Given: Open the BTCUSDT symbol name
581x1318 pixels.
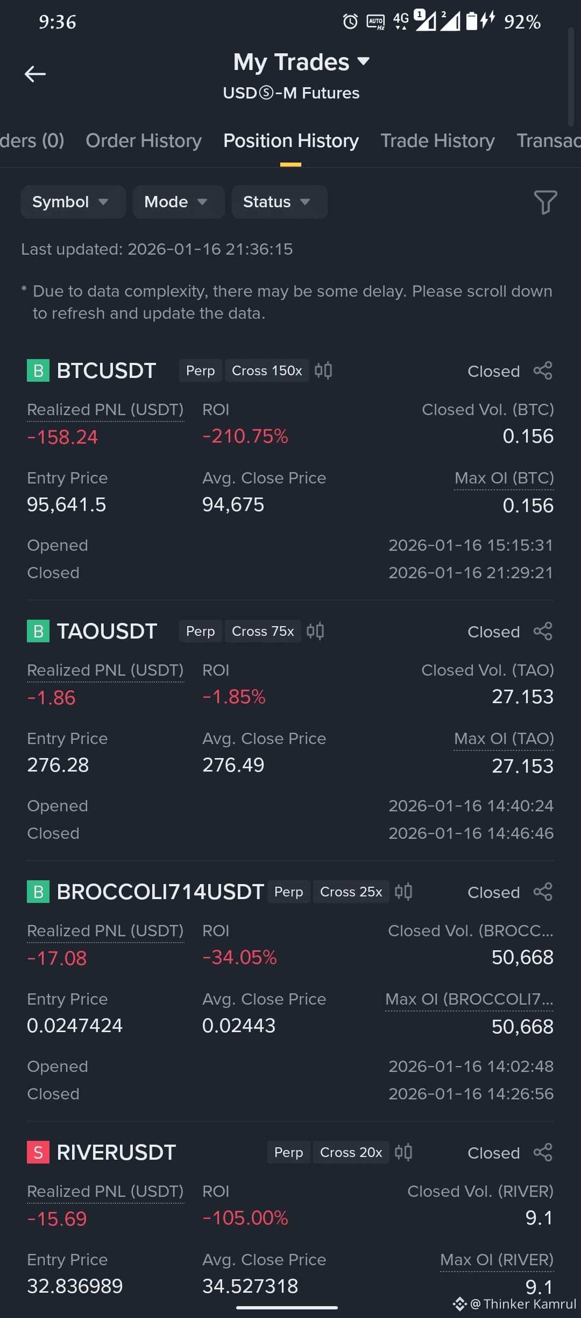Looking at the screenshot, I should pyautogui.click(x=107, y=370).
